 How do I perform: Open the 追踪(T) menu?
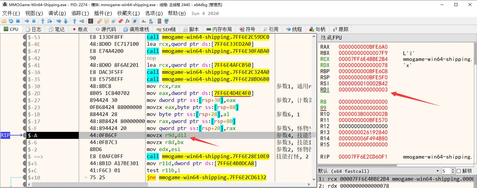(80, 13)
